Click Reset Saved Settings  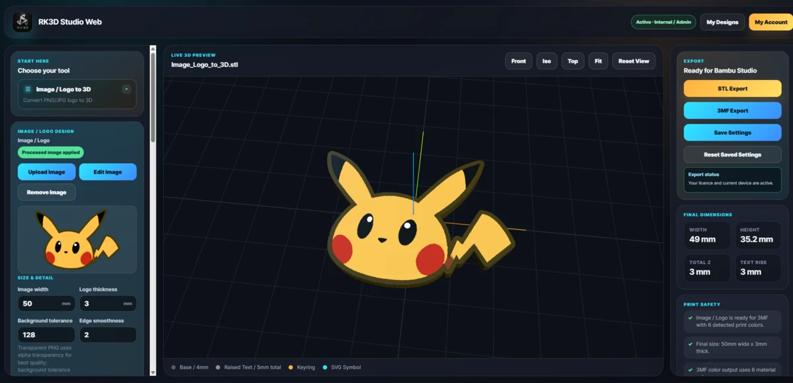[x=732, y=155]
